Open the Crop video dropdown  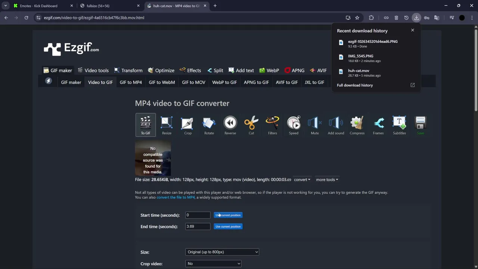tap(213, 263)
